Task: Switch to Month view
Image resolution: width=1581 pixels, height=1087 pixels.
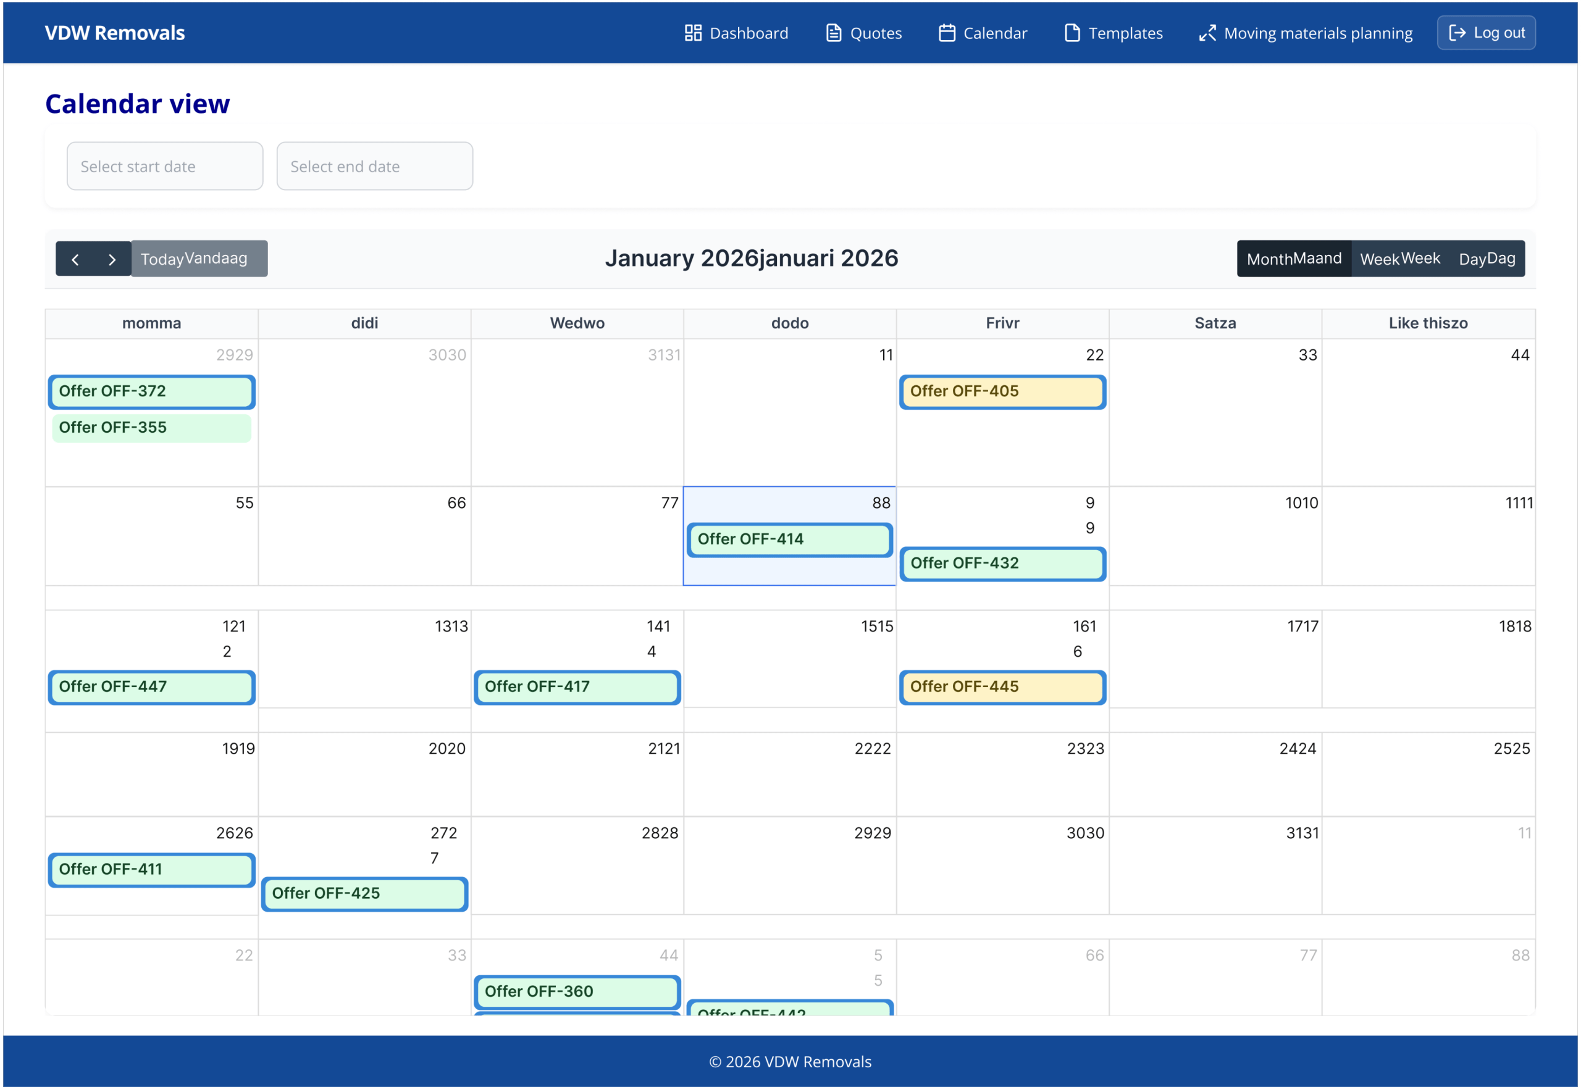Action: tap(1294, 259)
